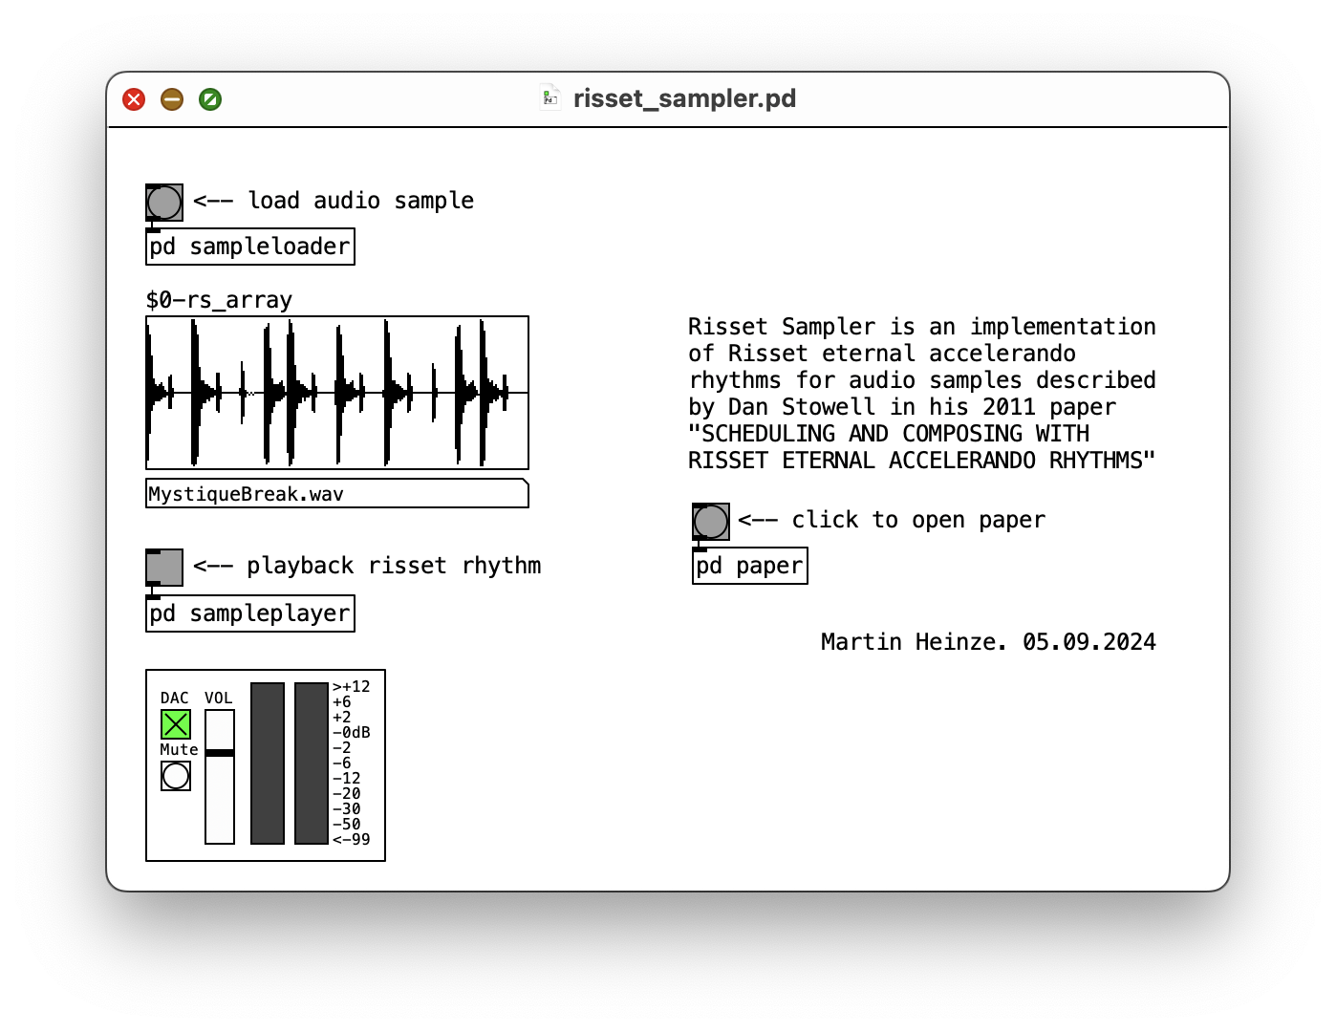Click the Mute bang button
Image resolution: width=1336 pixels, height=1032 pixels.
(x=176, y=776)
